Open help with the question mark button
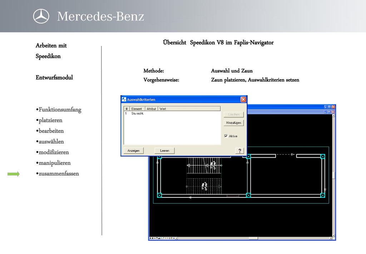The width and height of the screenshot is (366, 254). pos(240,151)
